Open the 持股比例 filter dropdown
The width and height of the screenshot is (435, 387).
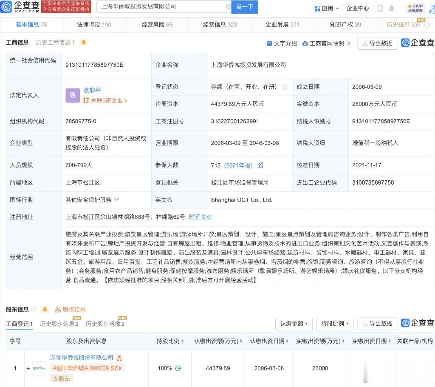[x=335, y=324]
